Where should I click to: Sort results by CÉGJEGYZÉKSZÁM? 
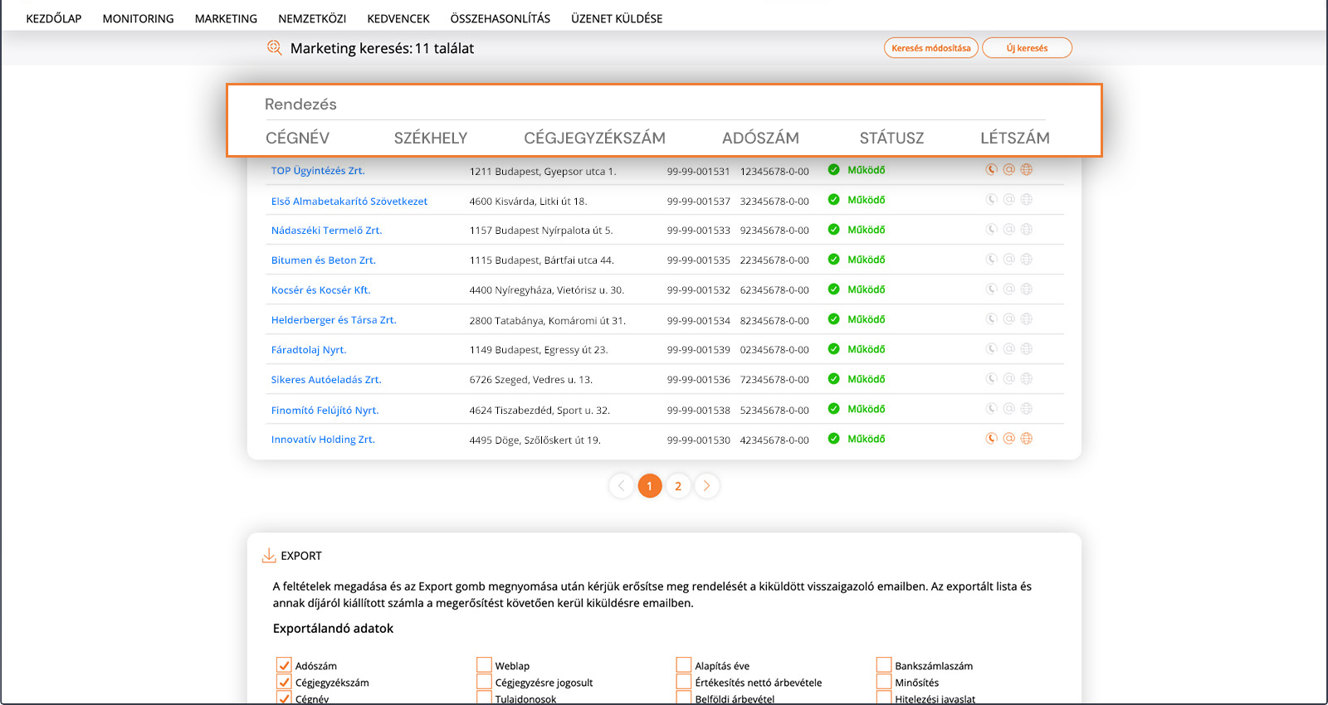pyautogui.click(x=595, y=138)
